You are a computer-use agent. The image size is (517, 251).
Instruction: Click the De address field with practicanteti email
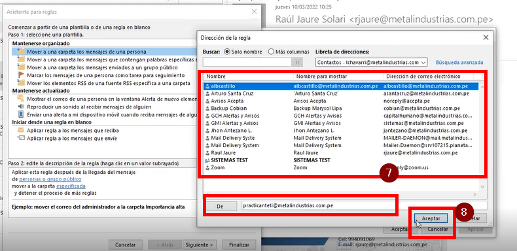click(x=364, y=205)
